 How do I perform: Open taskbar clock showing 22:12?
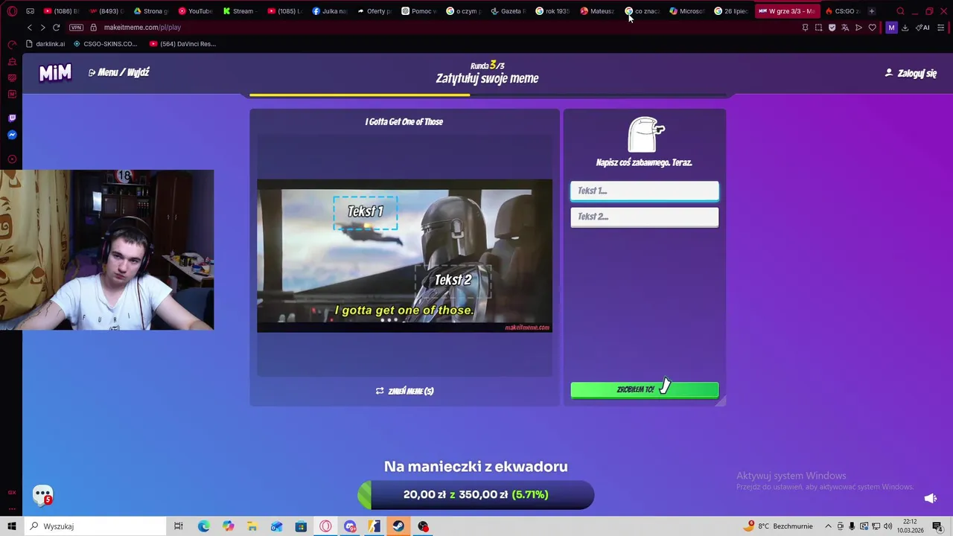click(910, 526)
